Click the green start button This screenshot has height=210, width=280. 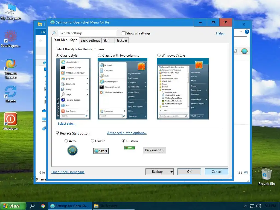click(x=13, y=206)
